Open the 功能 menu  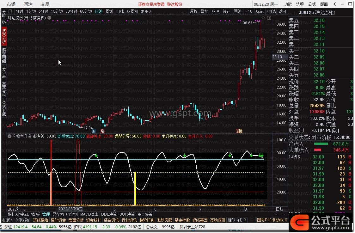tap(288, 4)
